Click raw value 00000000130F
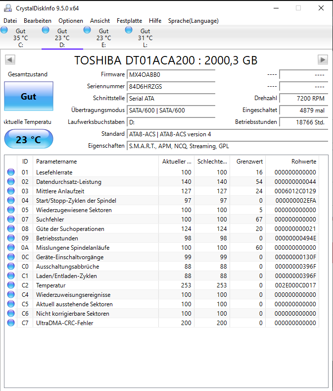Viewport: 333px width, 391px height. point(295,257)
